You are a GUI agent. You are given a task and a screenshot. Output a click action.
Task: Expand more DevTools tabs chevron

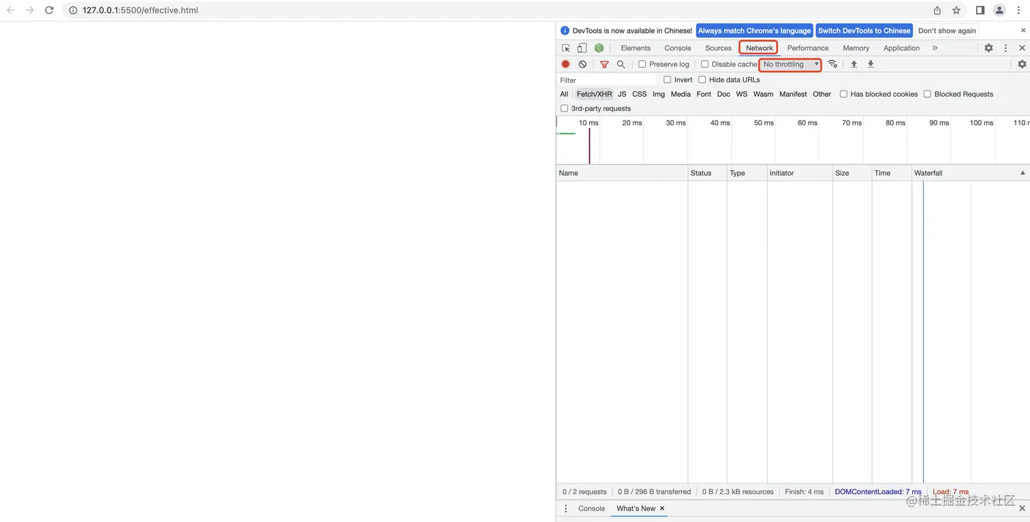tap(935, 48)
